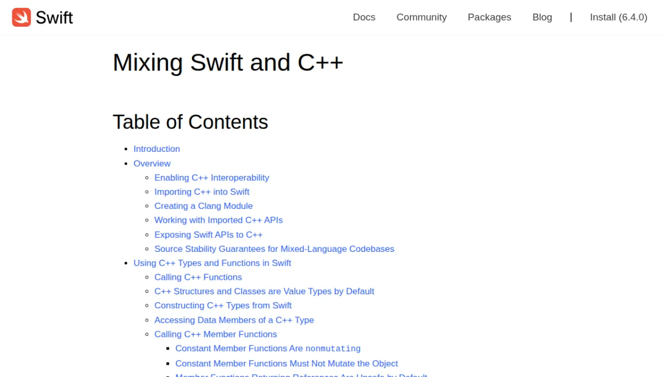
Task: Click the Mixing Swift and C++ heading
Action: tap(228, 63)
